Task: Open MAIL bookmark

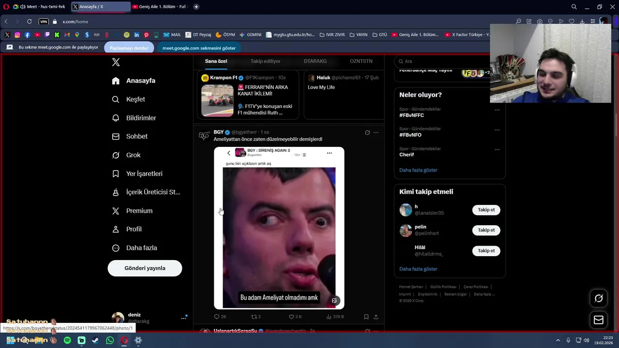Action: 172,35
